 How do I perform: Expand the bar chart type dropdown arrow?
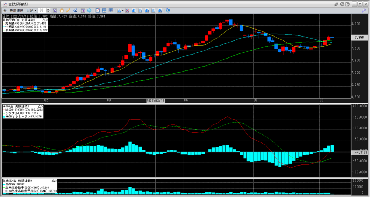pos(123,10)
